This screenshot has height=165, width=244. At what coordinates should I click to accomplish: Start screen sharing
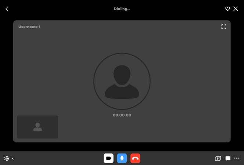coord(218,158)
